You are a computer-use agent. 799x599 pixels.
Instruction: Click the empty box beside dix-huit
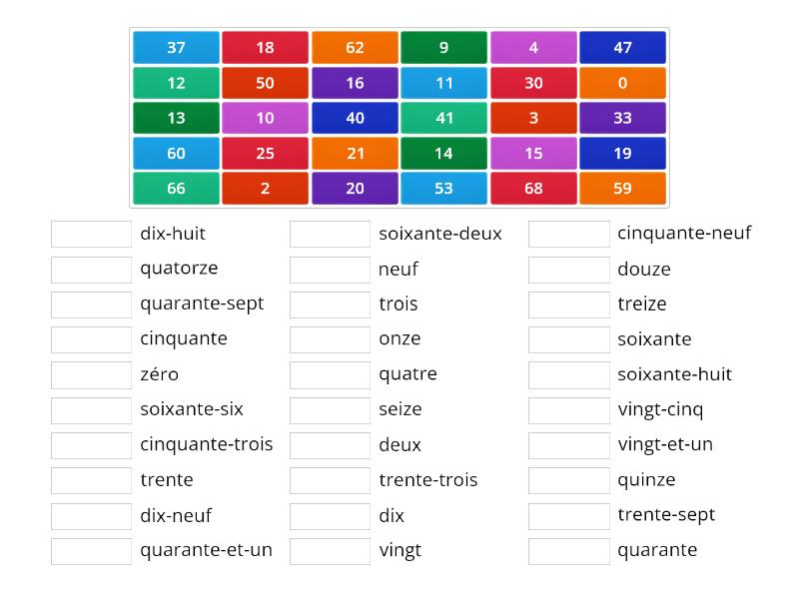(91, 234)
